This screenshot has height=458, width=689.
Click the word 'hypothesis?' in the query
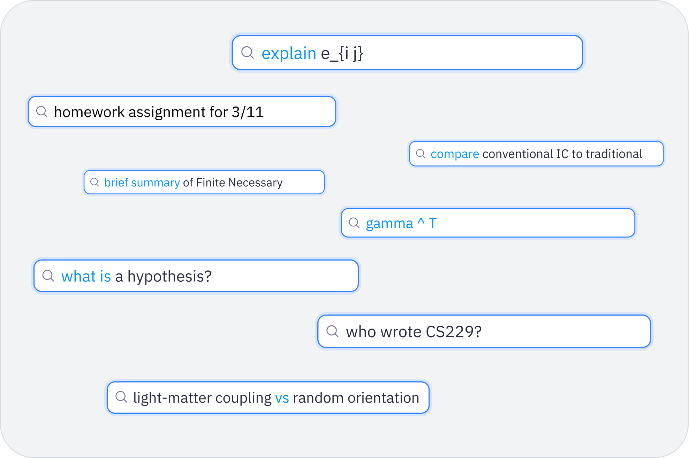pyautogui.click(x=169, y=277)
